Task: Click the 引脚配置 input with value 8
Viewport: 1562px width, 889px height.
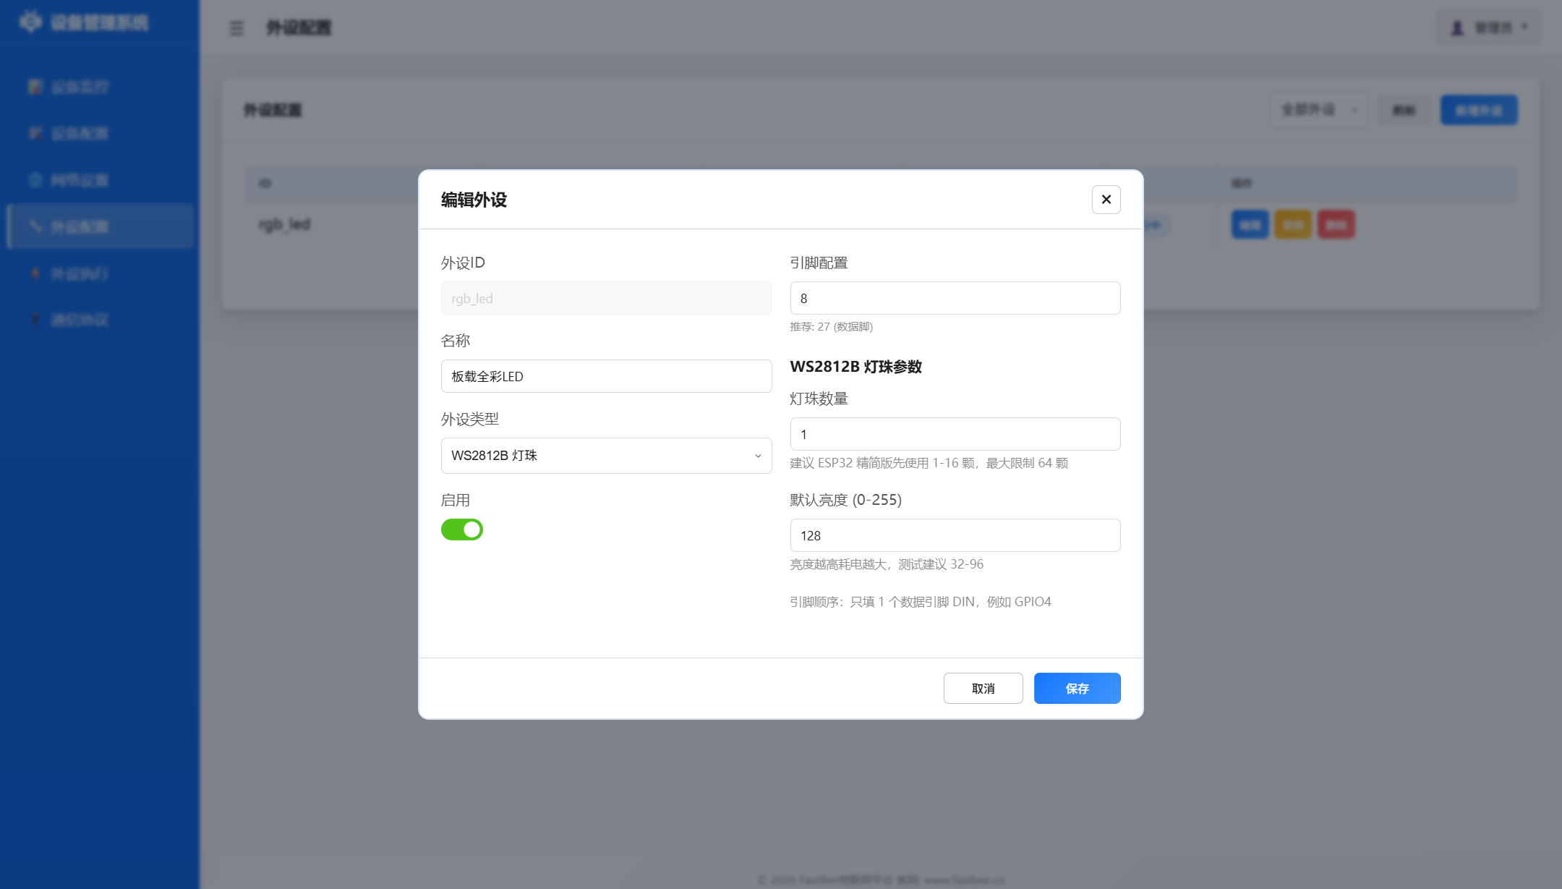Action: point(955,298)
